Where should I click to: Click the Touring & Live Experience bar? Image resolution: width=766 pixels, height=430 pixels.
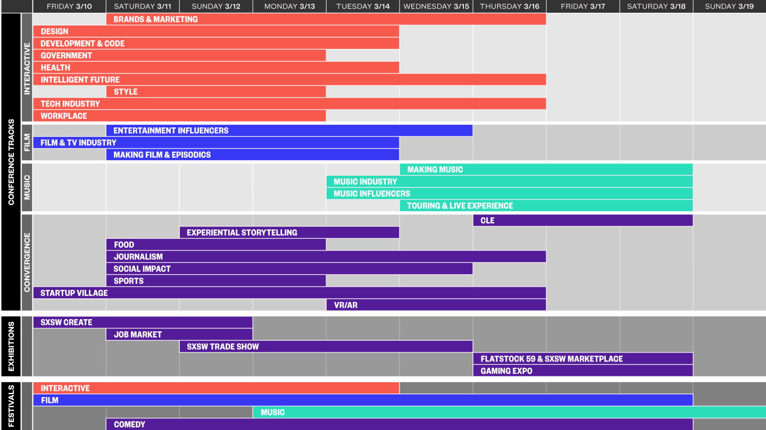[546, 205]
